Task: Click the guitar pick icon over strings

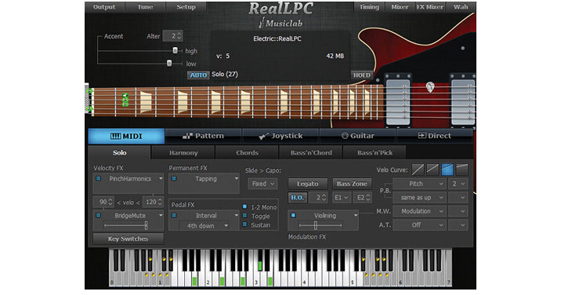Action: (x=429, y=87)
